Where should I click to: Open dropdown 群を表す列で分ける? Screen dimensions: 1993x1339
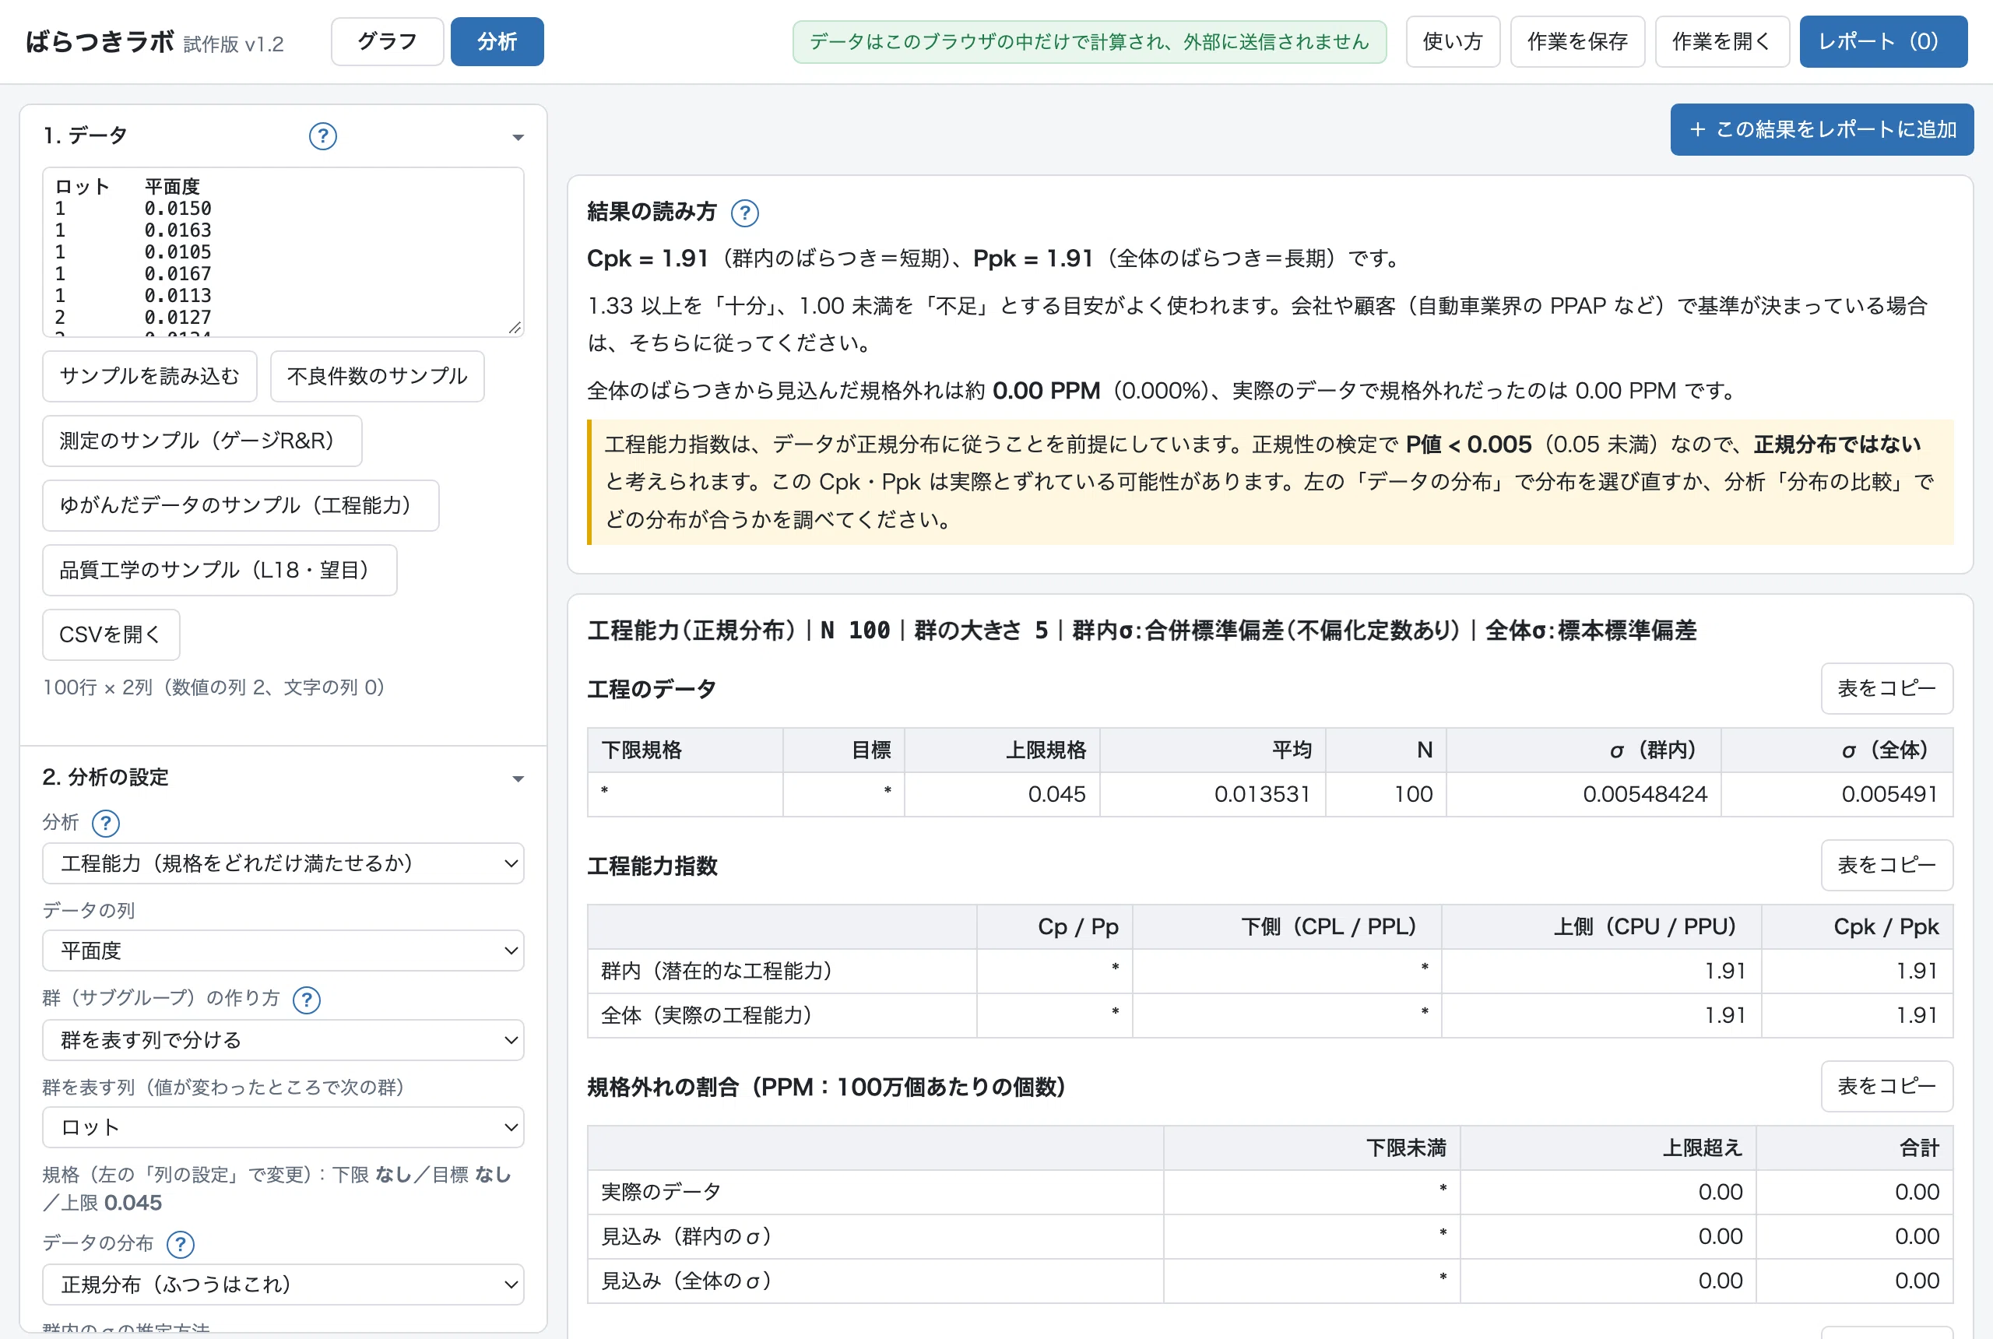pos(283,1040)
